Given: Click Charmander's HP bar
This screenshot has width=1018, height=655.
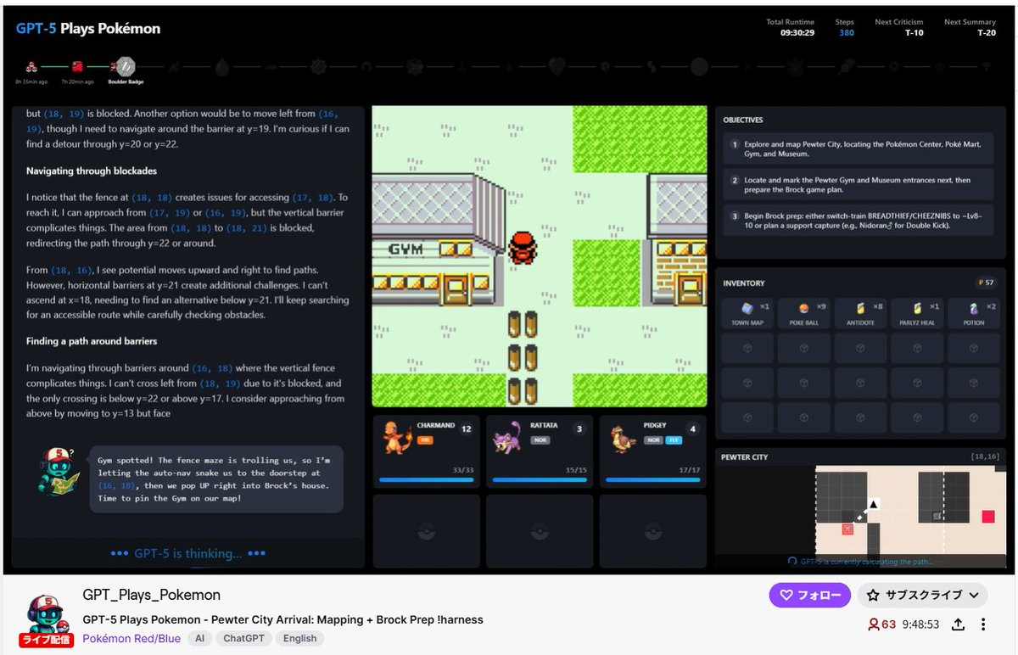Looking at the screenshot, I should tap(426, 479).
